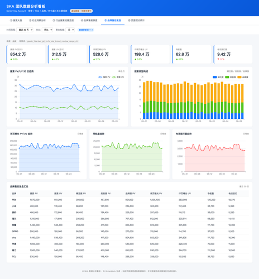
Task: Select the 海尔 brand row
Action: pos(129,219)
